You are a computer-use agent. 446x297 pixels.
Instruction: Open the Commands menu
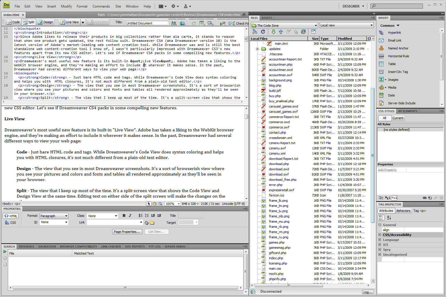(101, 6)
